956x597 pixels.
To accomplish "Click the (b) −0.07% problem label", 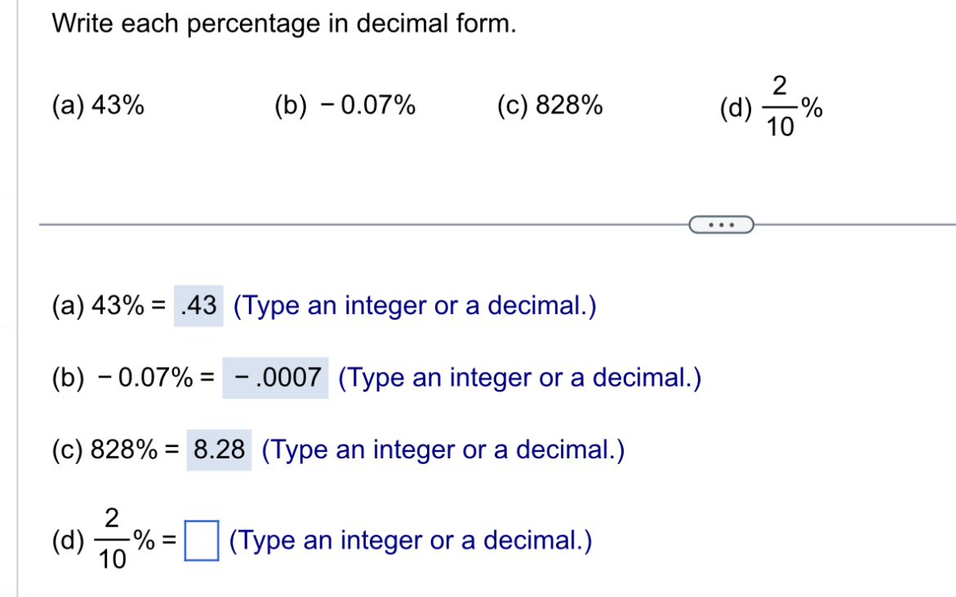I will pyautogui.click(x=345, y=105).
